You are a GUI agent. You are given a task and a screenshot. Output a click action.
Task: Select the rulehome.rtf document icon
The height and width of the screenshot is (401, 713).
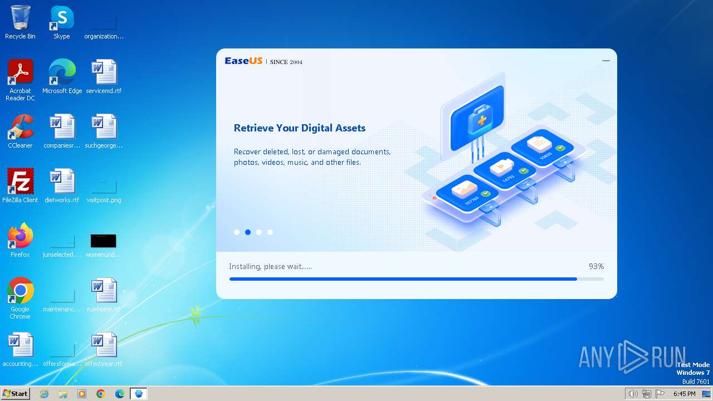[x=104, y=295]
